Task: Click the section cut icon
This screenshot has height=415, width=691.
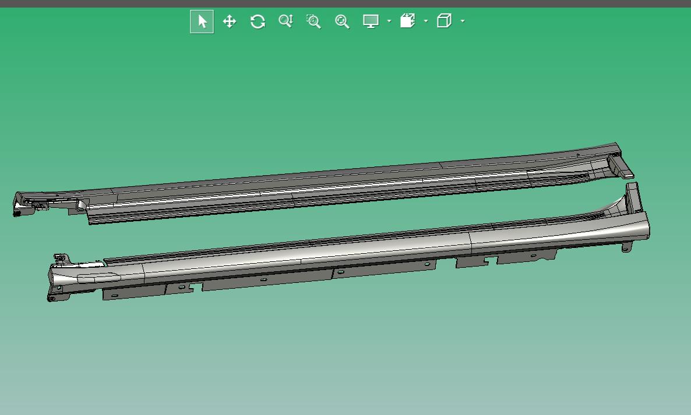Action: 408,21
